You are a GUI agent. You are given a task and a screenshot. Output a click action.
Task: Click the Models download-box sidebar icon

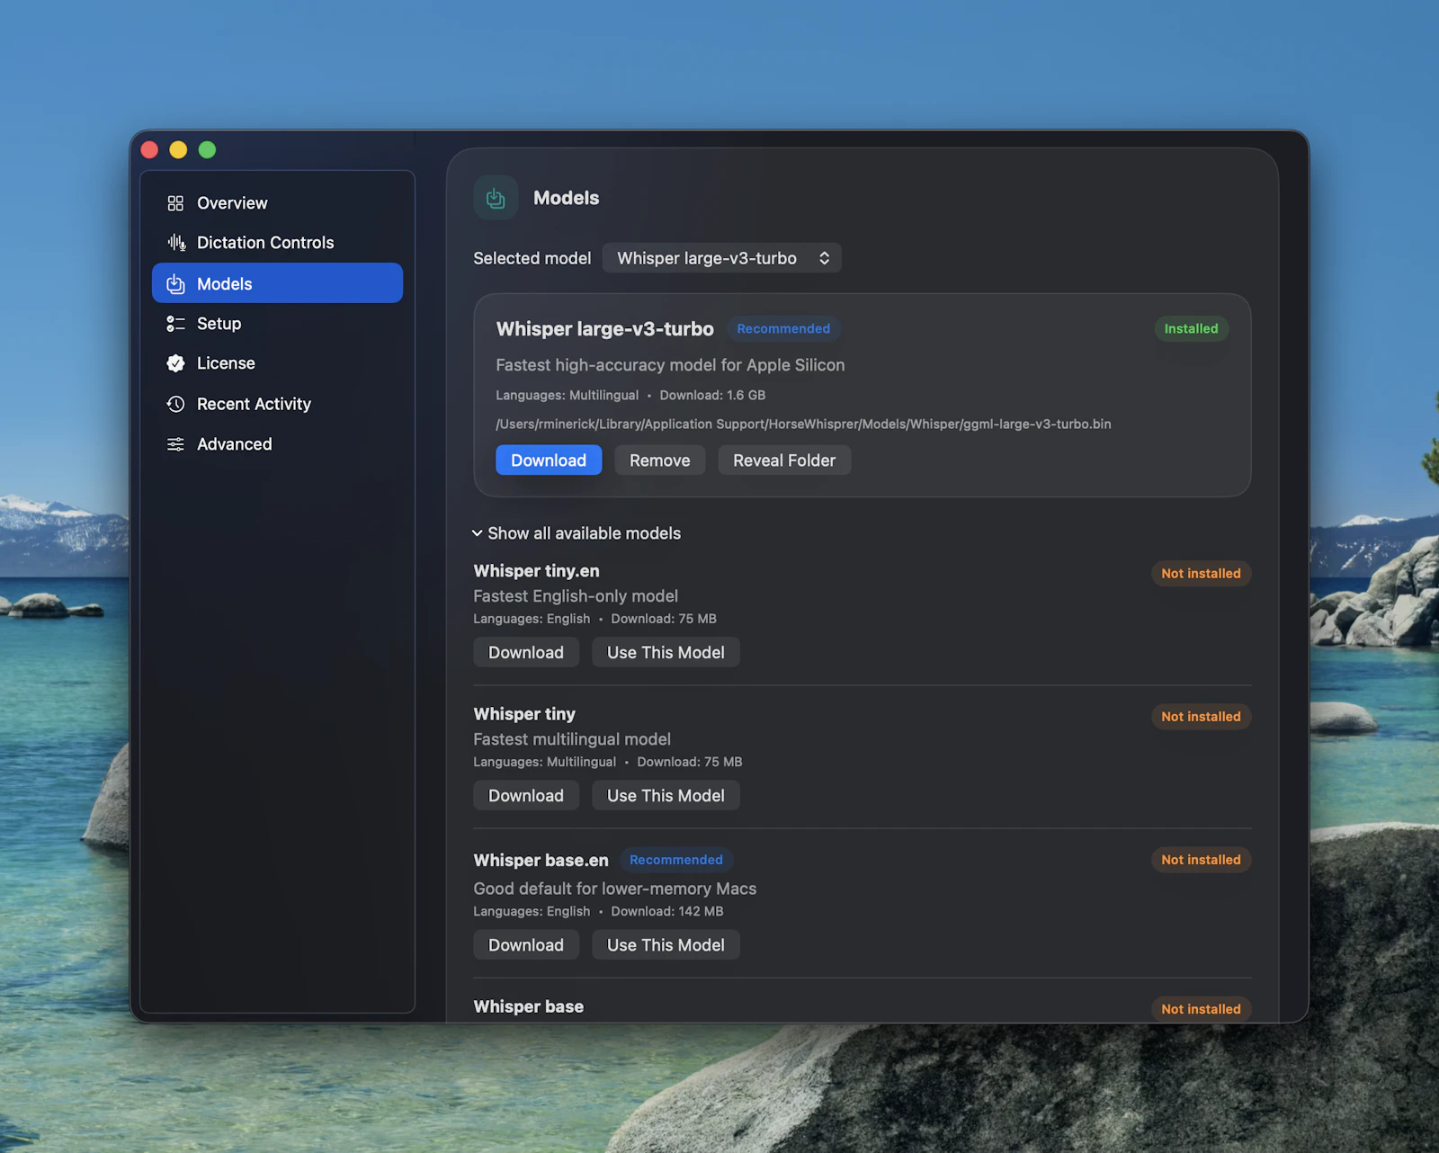click(175, 284)
